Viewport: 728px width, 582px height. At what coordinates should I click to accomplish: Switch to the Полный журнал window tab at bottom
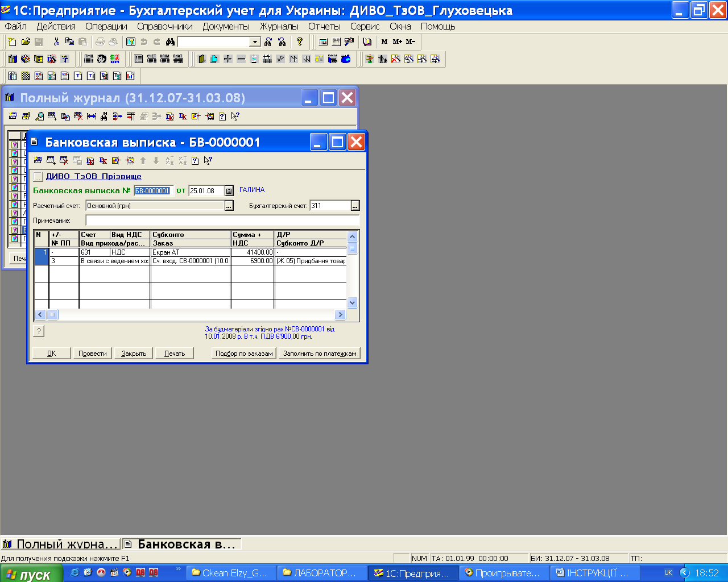61,544
